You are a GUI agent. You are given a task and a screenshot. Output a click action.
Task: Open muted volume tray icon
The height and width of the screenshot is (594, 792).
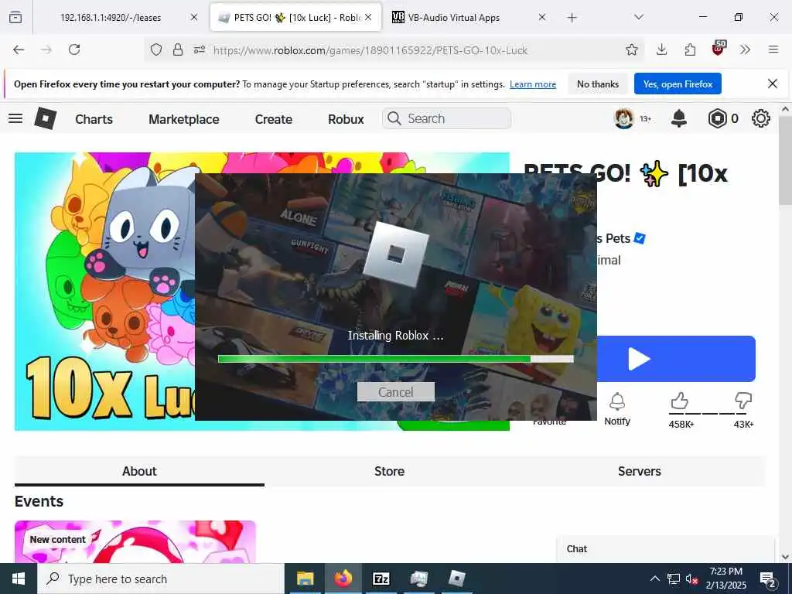tap(692, 579)
